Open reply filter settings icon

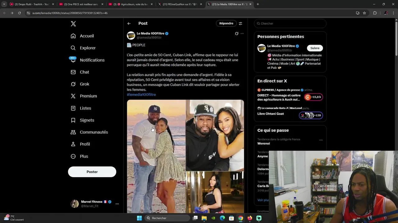tap(240, 24)
